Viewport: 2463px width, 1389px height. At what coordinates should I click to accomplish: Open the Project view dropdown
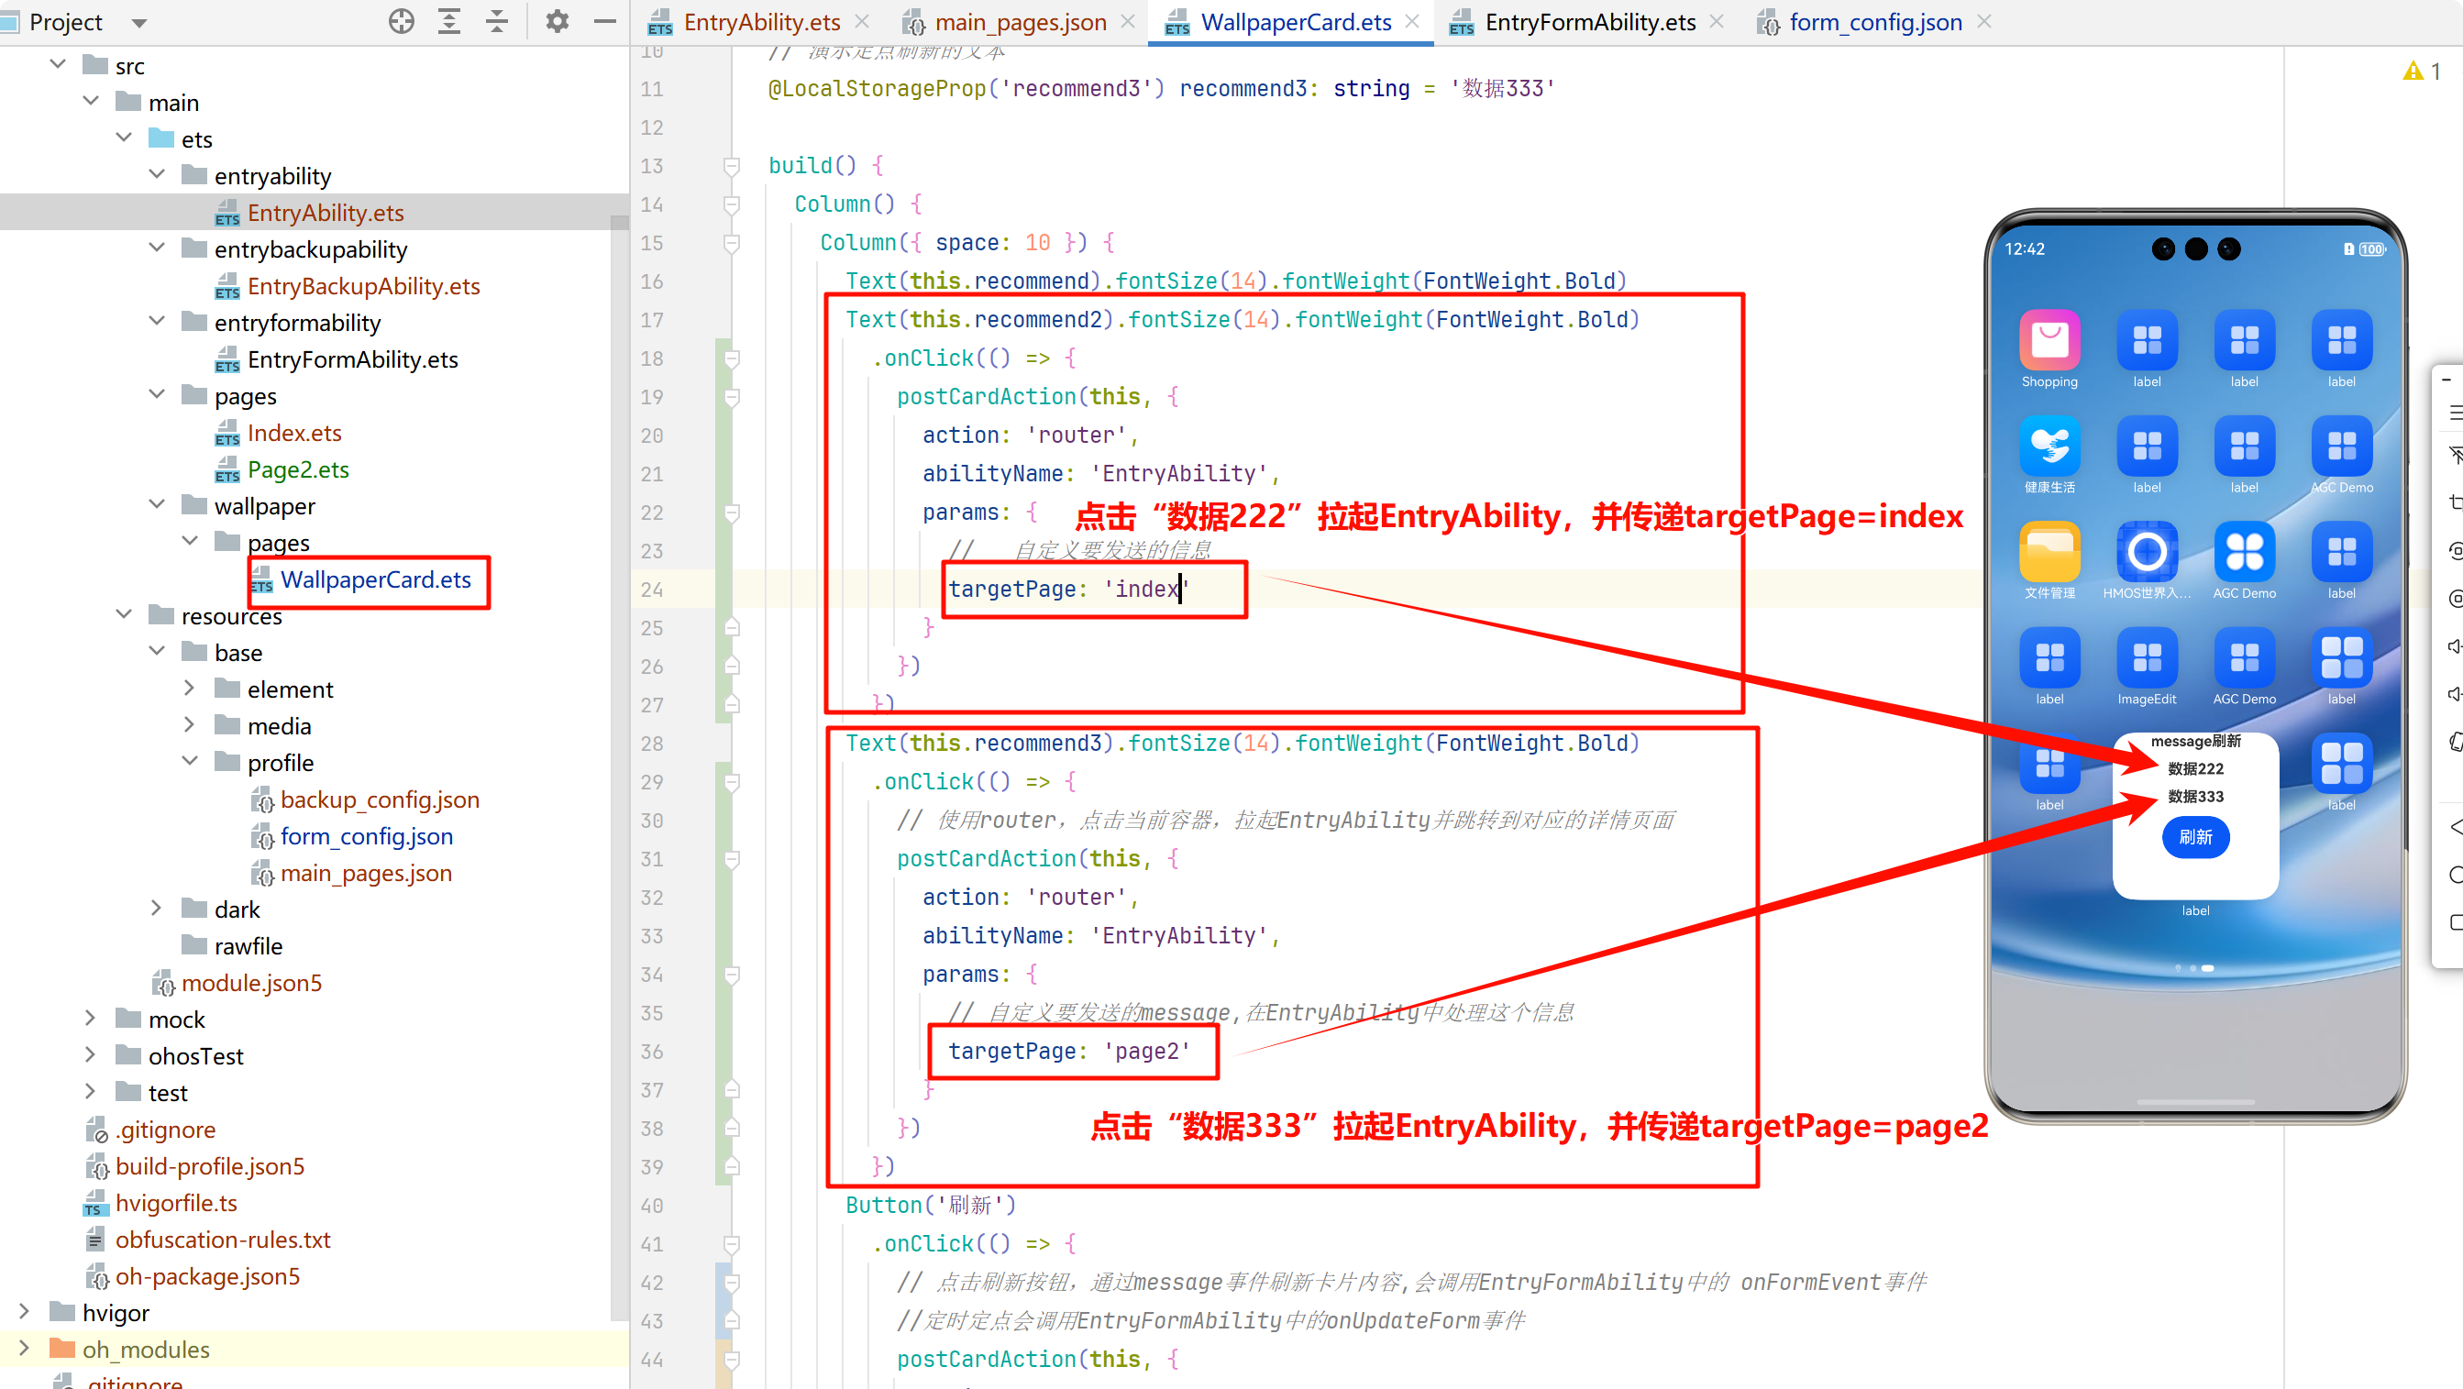[138, 22]
